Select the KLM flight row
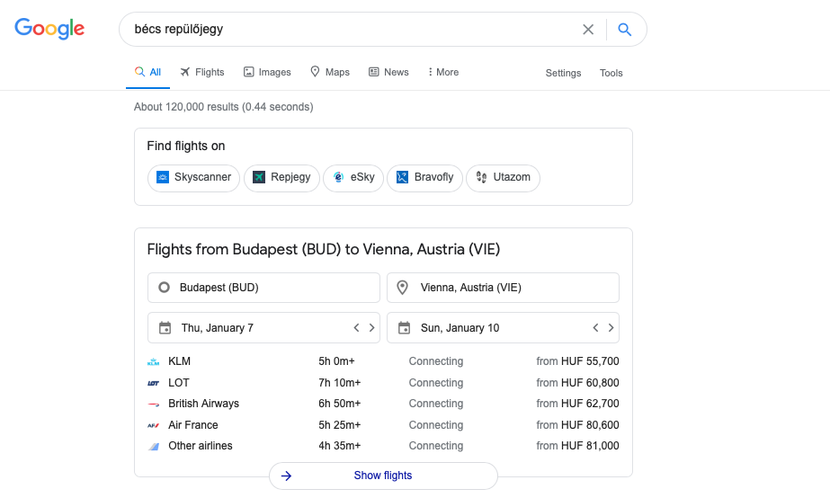 tap(383, 361)
